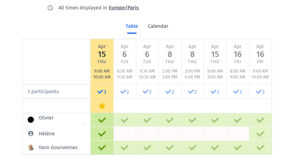Toggle Hélène's checkmark in highlighted Apr 15 column
293x166 pixels.
click(102, 134)
